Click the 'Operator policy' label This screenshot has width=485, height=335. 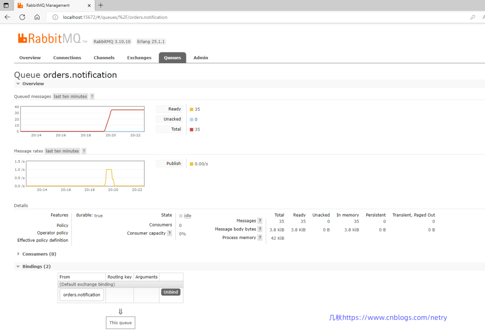(x=53, y=233)
